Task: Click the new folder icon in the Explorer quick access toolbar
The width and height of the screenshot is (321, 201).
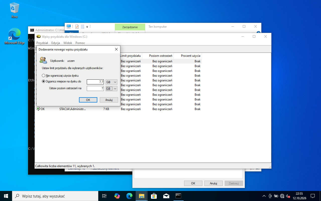Action: (82, 26)
